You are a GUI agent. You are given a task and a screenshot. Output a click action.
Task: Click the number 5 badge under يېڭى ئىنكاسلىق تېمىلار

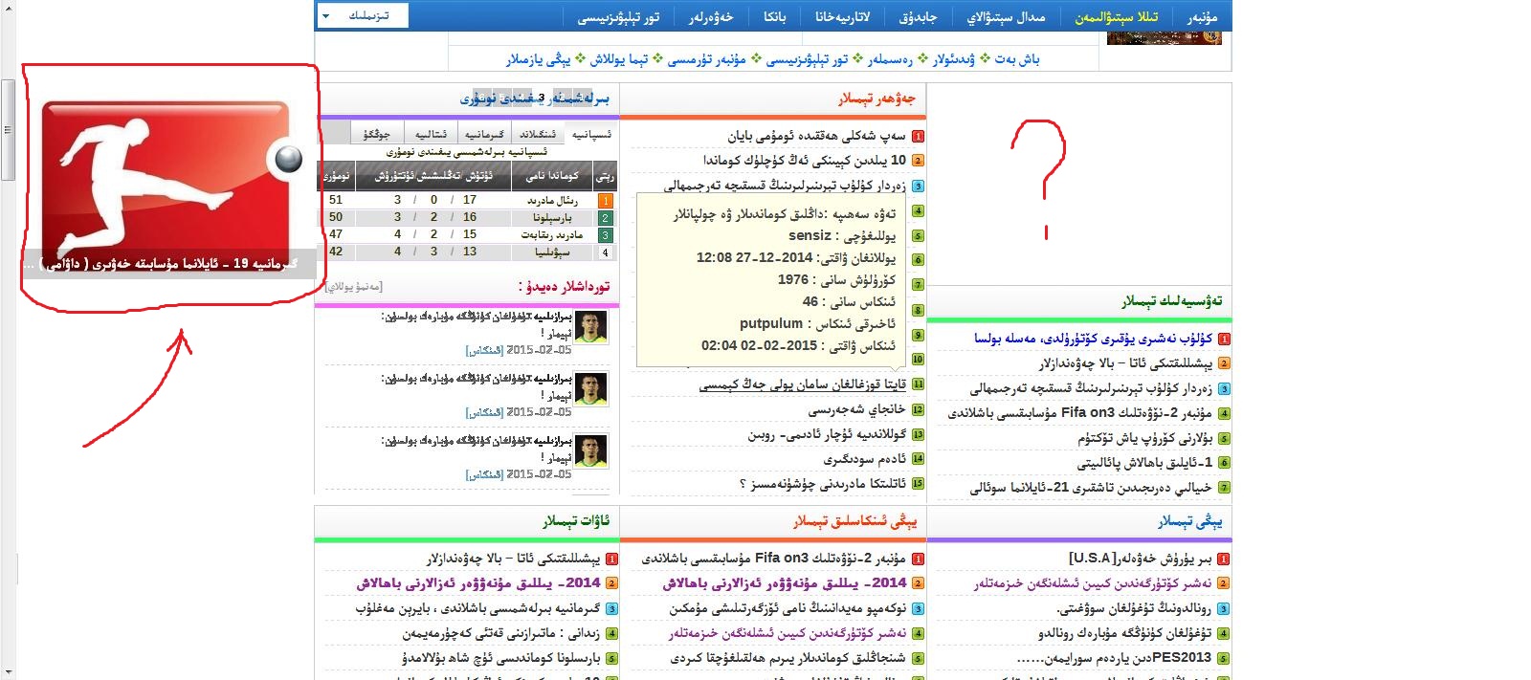[x=918, y=658]
